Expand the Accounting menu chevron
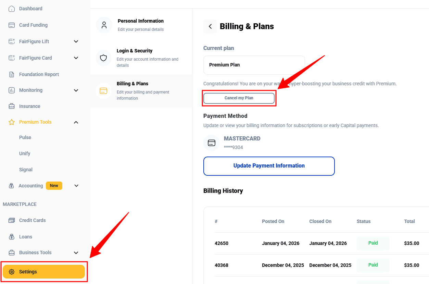429x284 pixels. tap(76, 186)
